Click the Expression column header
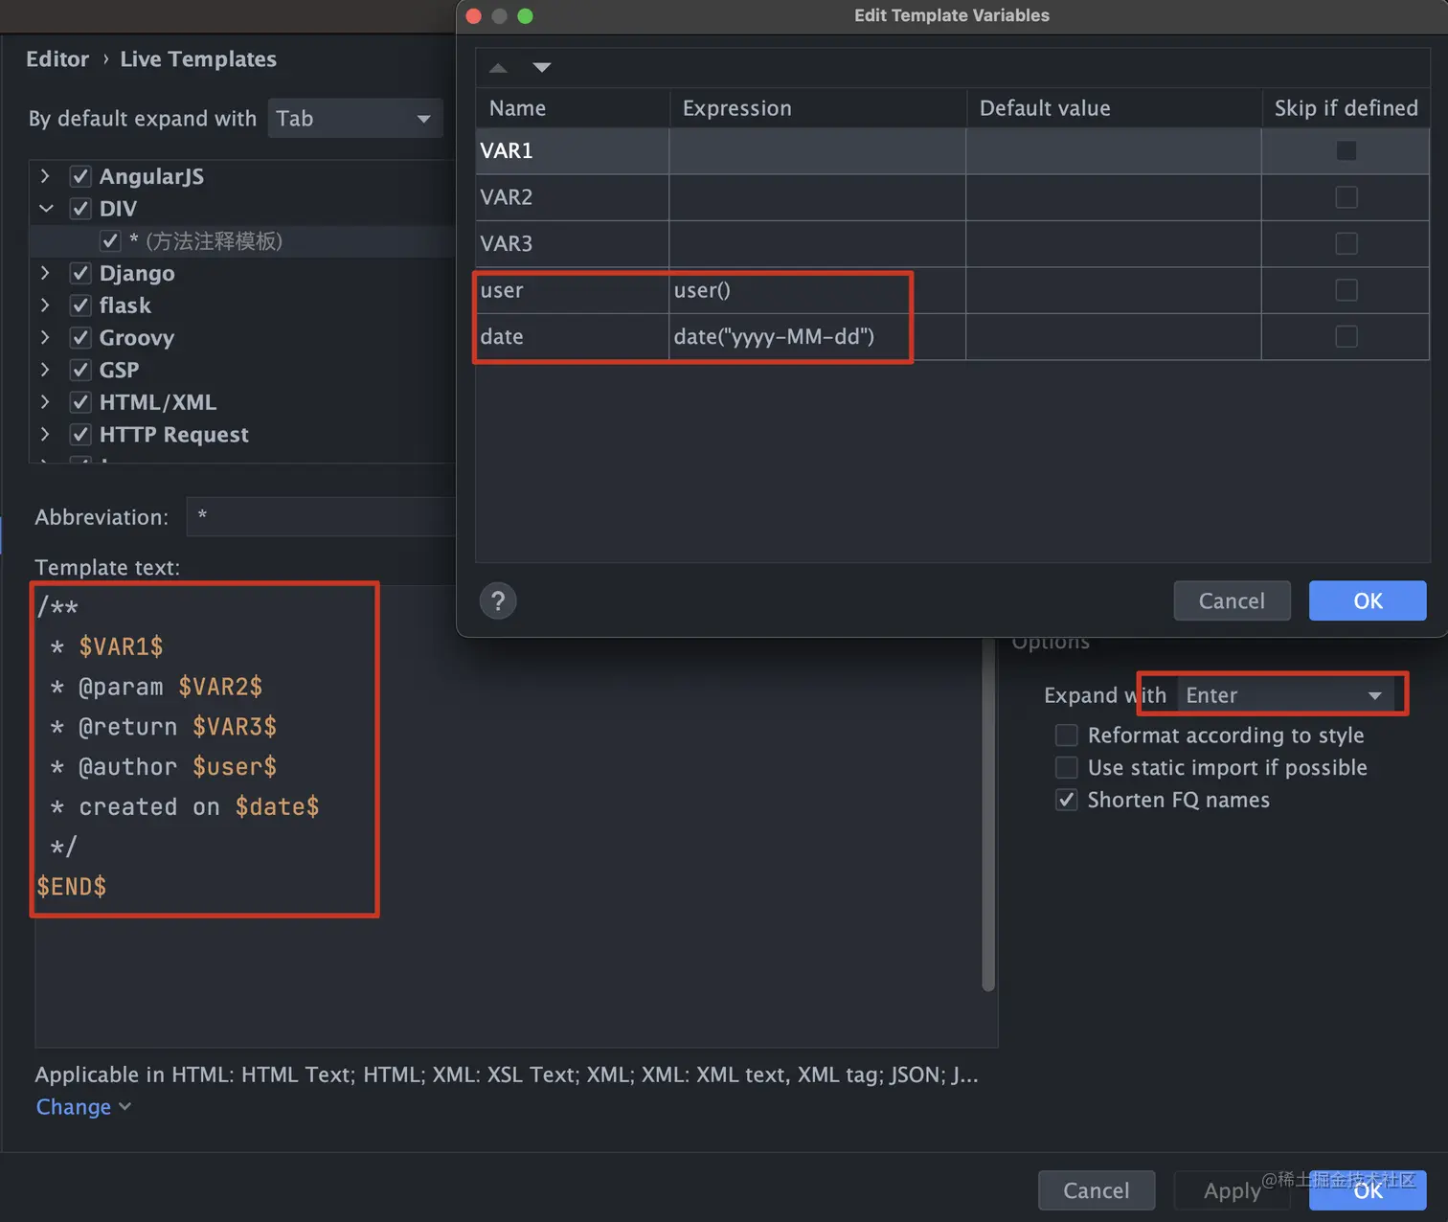The width and height of the screenshot is (1448, 1222). 817,108
